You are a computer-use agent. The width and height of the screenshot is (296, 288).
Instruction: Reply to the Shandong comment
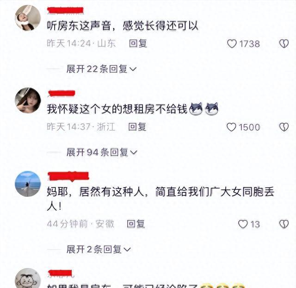point(138,44)
